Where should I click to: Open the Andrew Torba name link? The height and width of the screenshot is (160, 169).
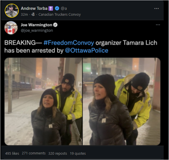34,8
